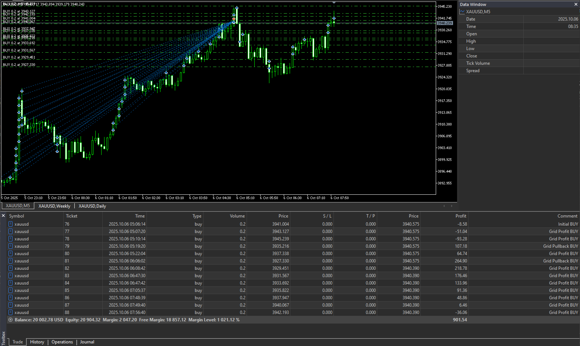The height and width of the screenshot is (346, 580).
Task: Click the 'BUY 0.2 at 3927.330' chart label
Action: pos(19,65)
